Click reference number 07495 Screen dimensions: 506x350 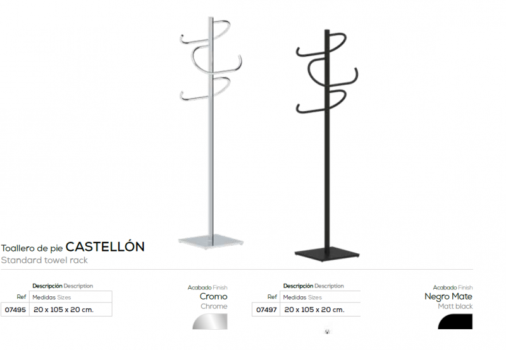point(15,310)
